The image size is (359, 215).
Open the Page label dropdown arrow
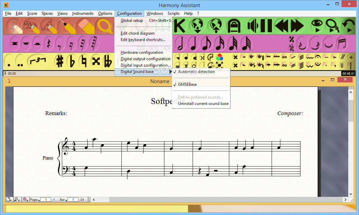39,201
